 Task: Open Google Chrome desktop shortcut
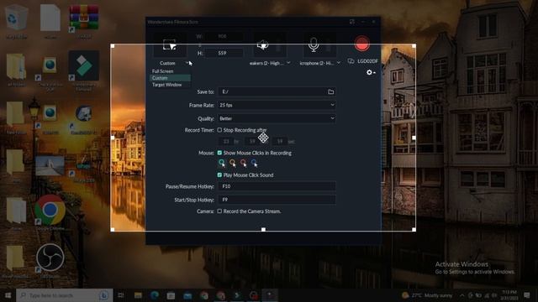50,212
